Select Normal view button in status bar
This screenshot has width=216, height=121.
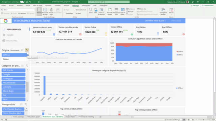[x=184, y=120]
